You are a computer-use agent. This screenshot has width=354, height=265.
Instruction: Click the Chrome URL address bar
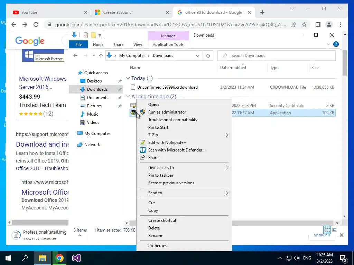pos(170,24)
